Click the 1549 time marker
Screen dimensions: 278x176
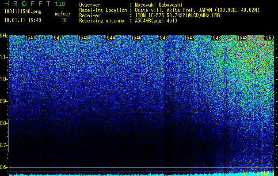tap(242, 38)
